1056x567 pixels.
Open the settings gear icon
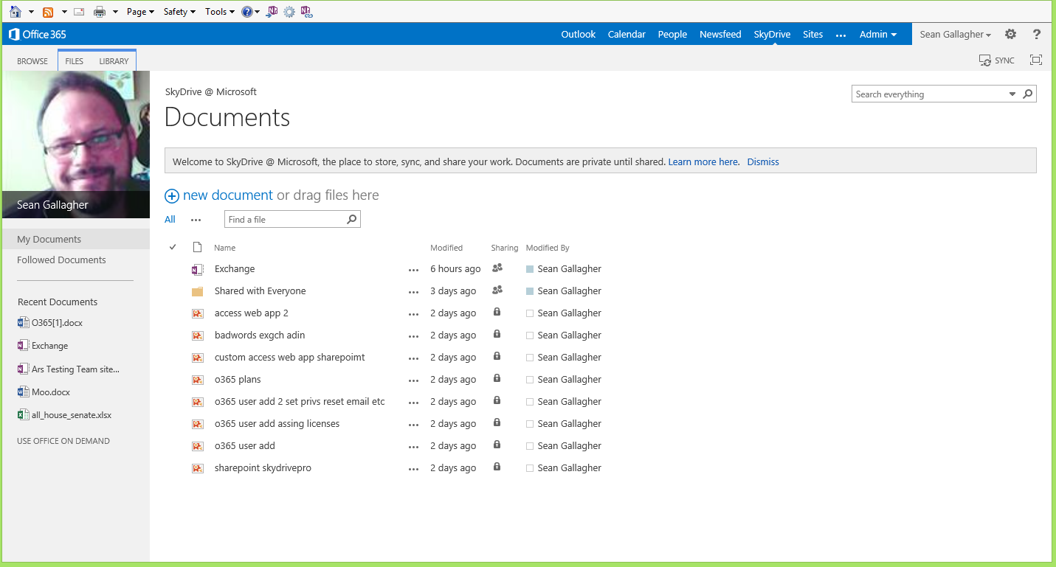(x=1010, y=34)
